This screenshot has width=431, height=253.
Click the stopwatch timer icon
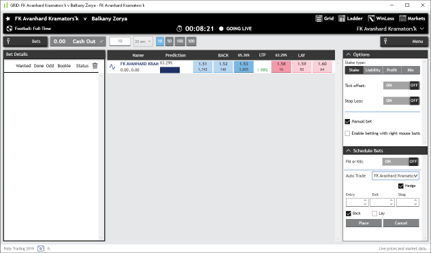pyautogui.click(x=179, y=29)
